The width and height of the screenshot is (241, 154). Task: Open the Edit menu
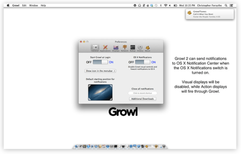coord(24,5)
